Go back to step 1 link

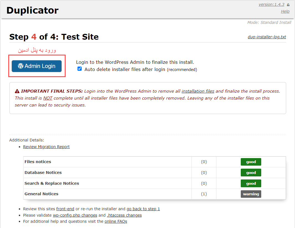pyautogui.click(x=143, y=209)
